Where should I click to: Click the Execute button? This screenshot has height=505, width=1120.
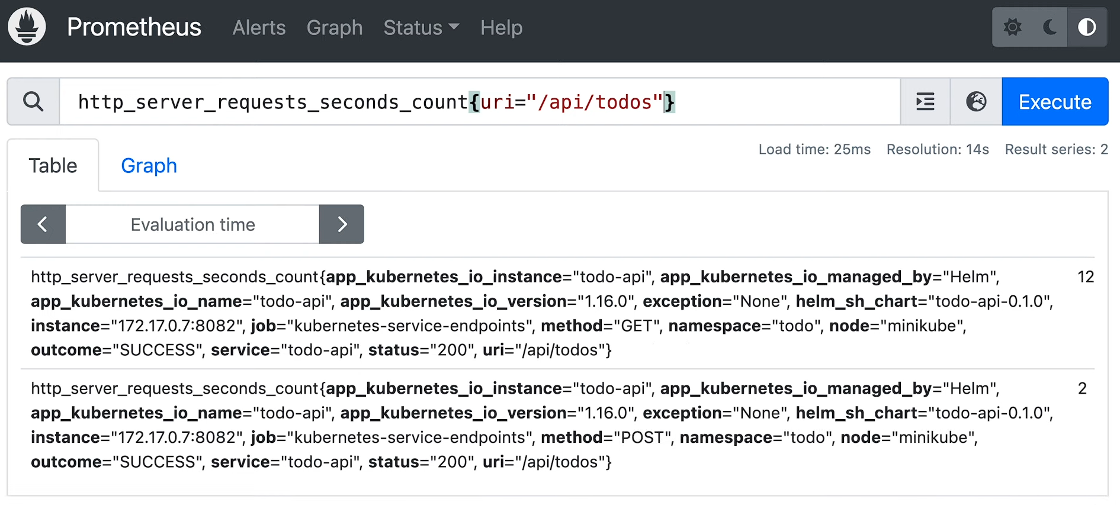(1055, 102)
